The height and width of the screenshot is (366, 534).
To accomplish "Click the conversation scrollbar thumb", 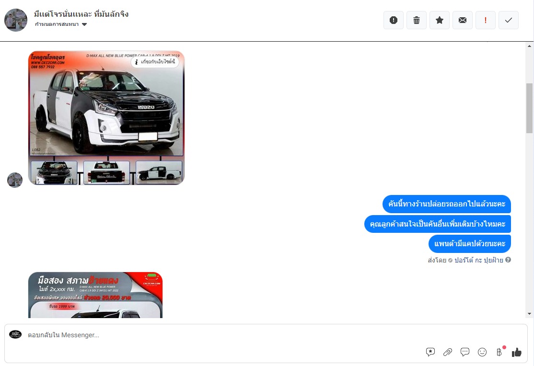I will 529,108.
